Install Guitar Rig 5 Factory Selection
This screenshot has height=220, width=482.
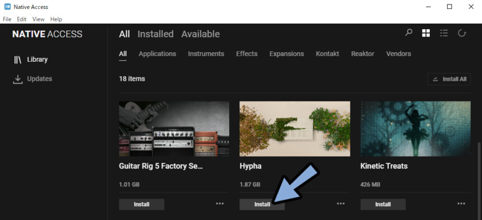pos(142,204)
